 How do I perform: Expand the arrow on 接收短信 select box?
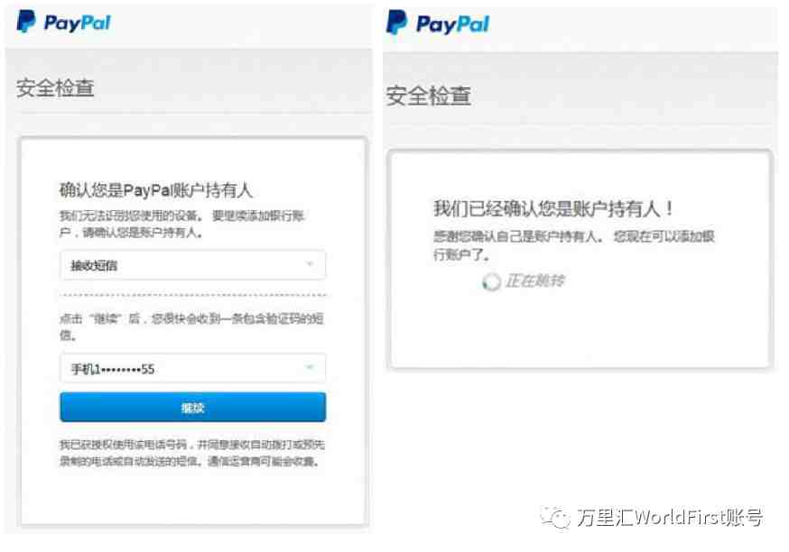click(310, 264)
